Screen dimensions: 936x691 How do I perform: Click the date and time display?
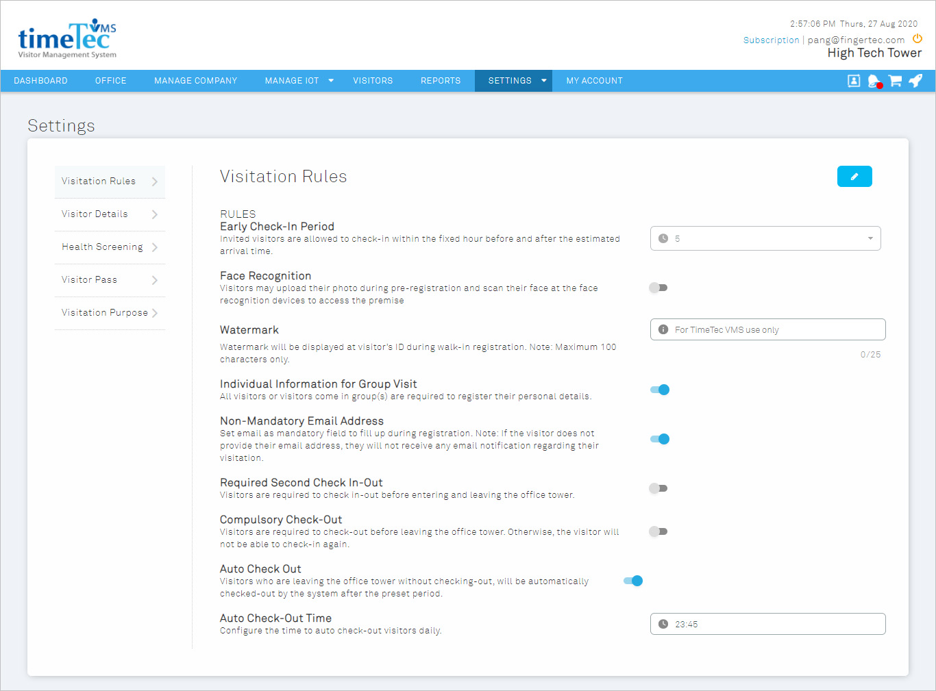pyautogui.click(x=854, y=24)
